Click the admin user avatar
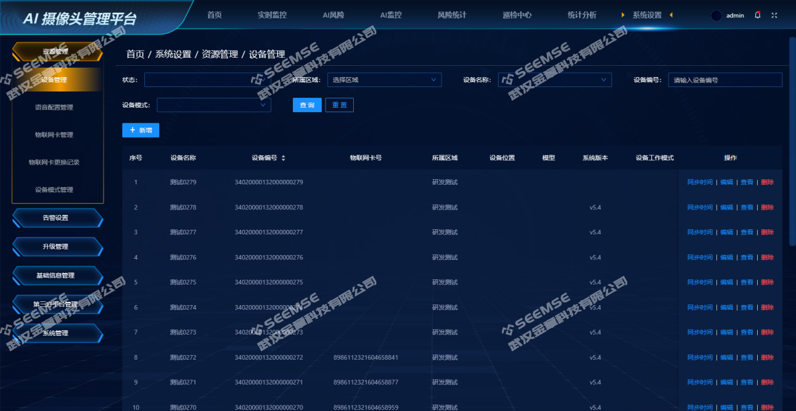 pos(716,16)
